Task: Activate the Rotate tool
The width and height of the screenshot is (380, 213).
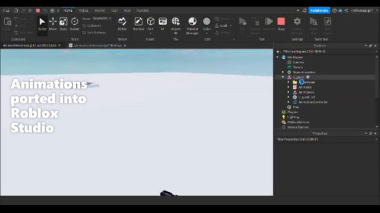Action: click(74, 24)
